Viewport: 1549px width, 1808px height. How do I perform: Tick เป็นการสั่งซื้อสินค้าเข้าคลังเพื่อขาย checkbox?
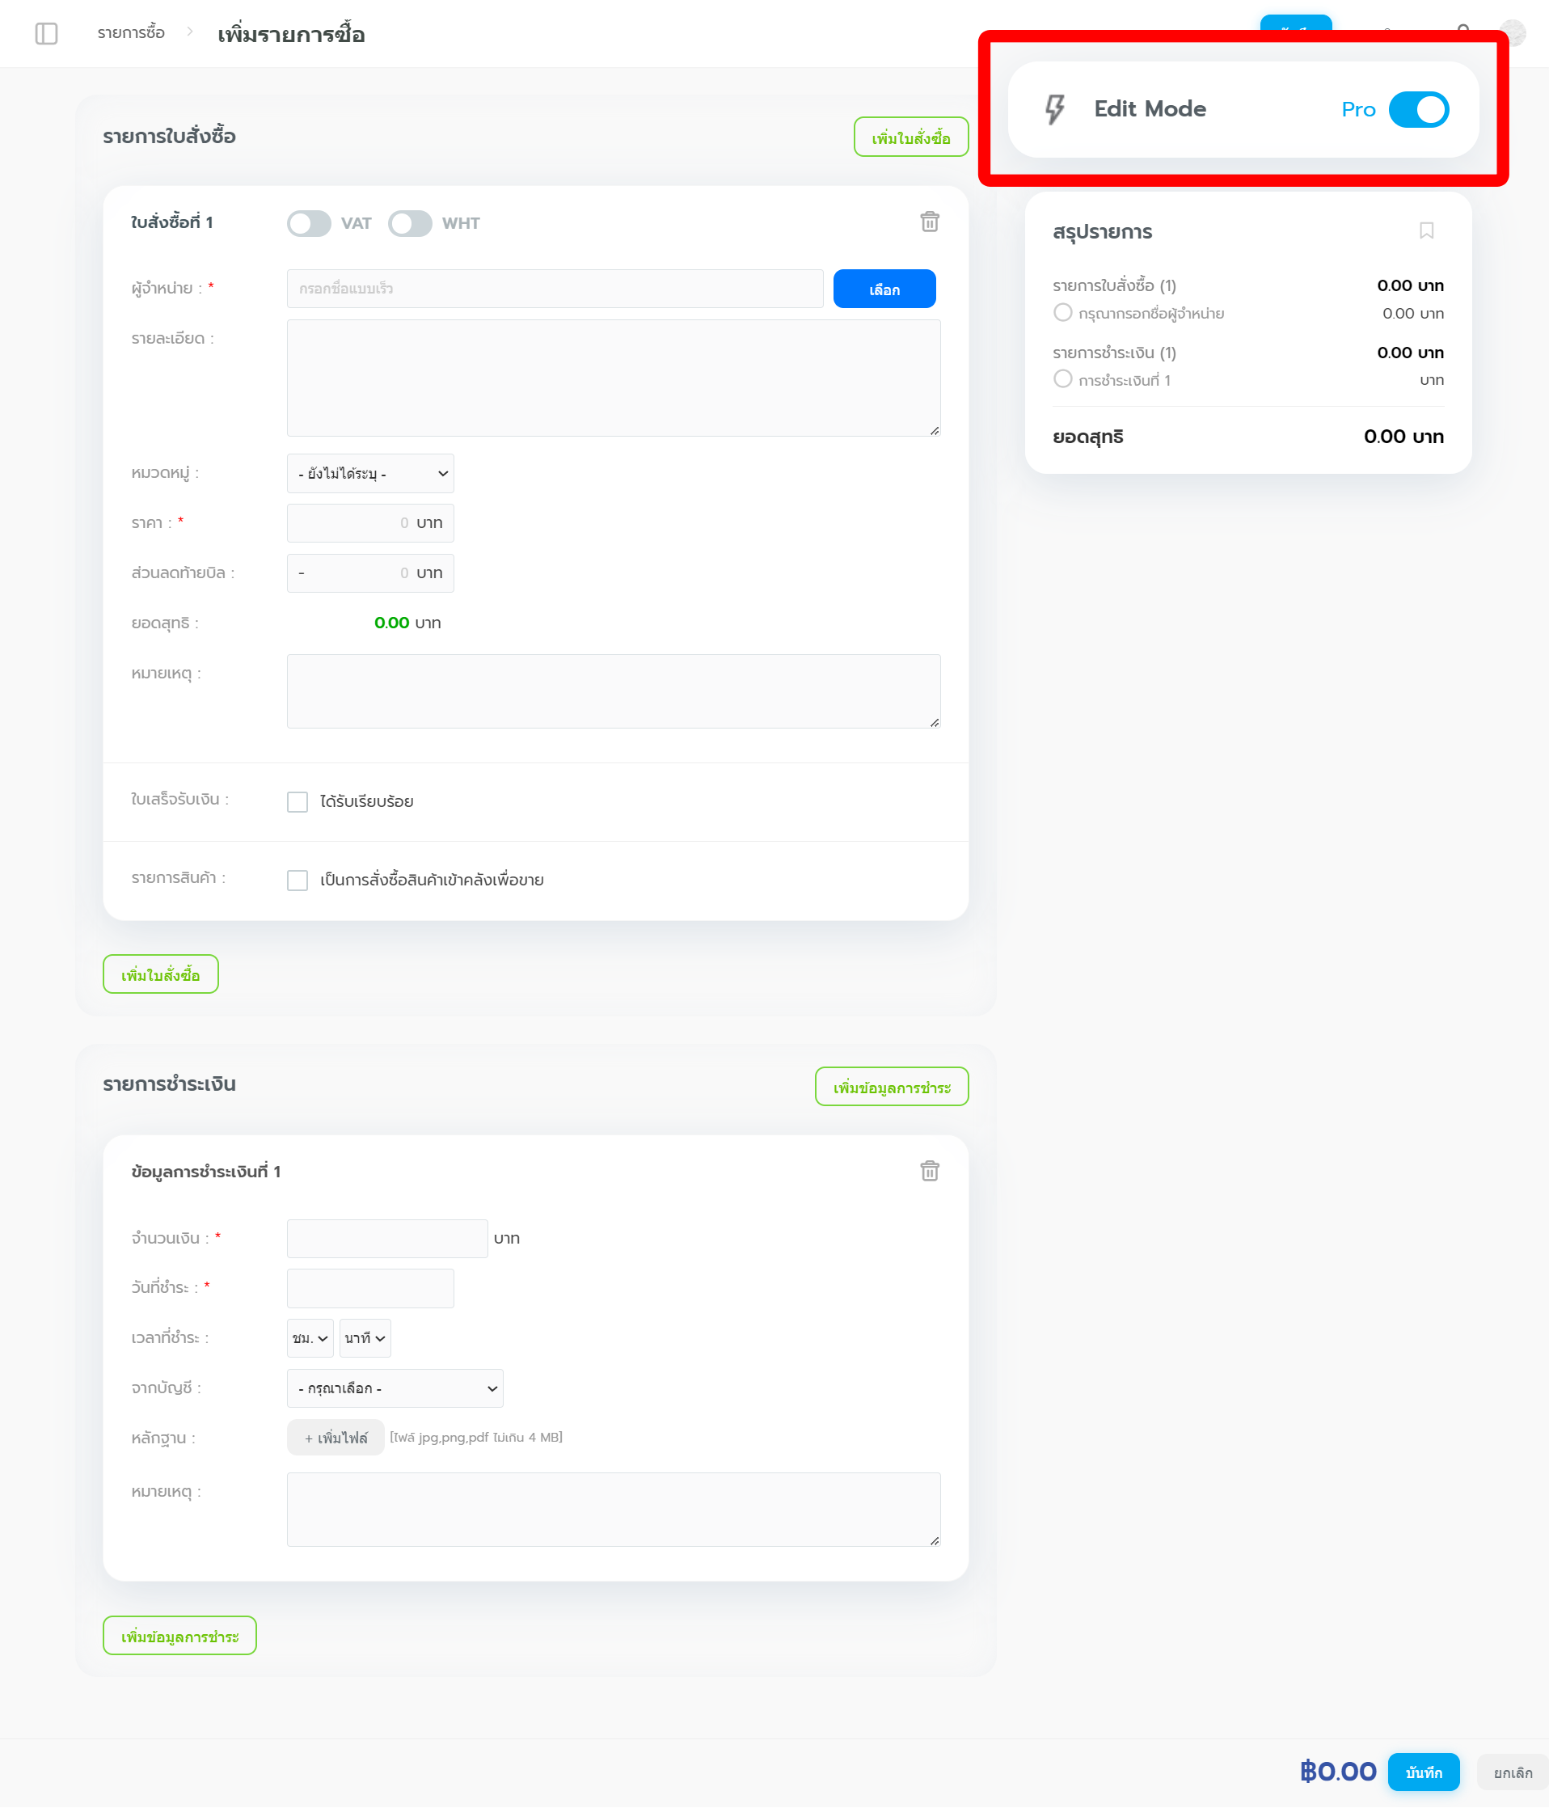298,881
